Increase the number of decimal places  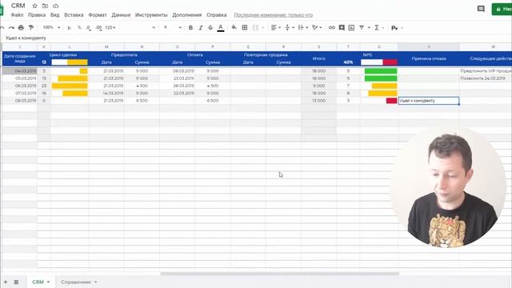pyautogui.click(x=98, y=28)
